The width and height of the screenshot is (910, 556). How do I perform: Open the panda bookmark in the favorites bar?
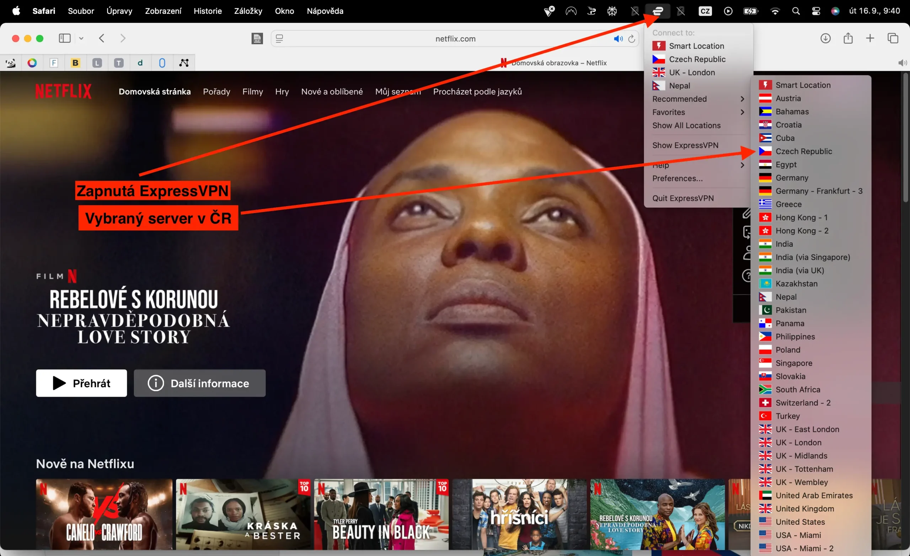pyautogui.click(x=10, y=63)
